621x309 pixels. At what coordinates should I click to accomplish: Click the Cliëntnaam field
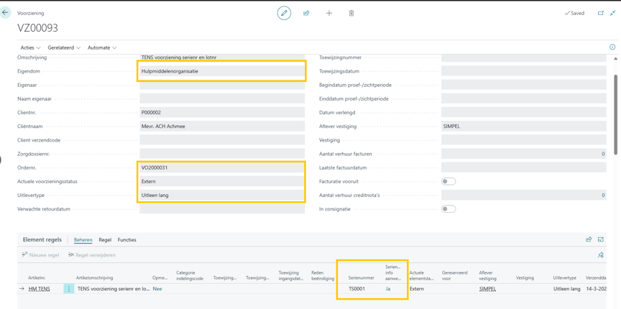[222, 126]
